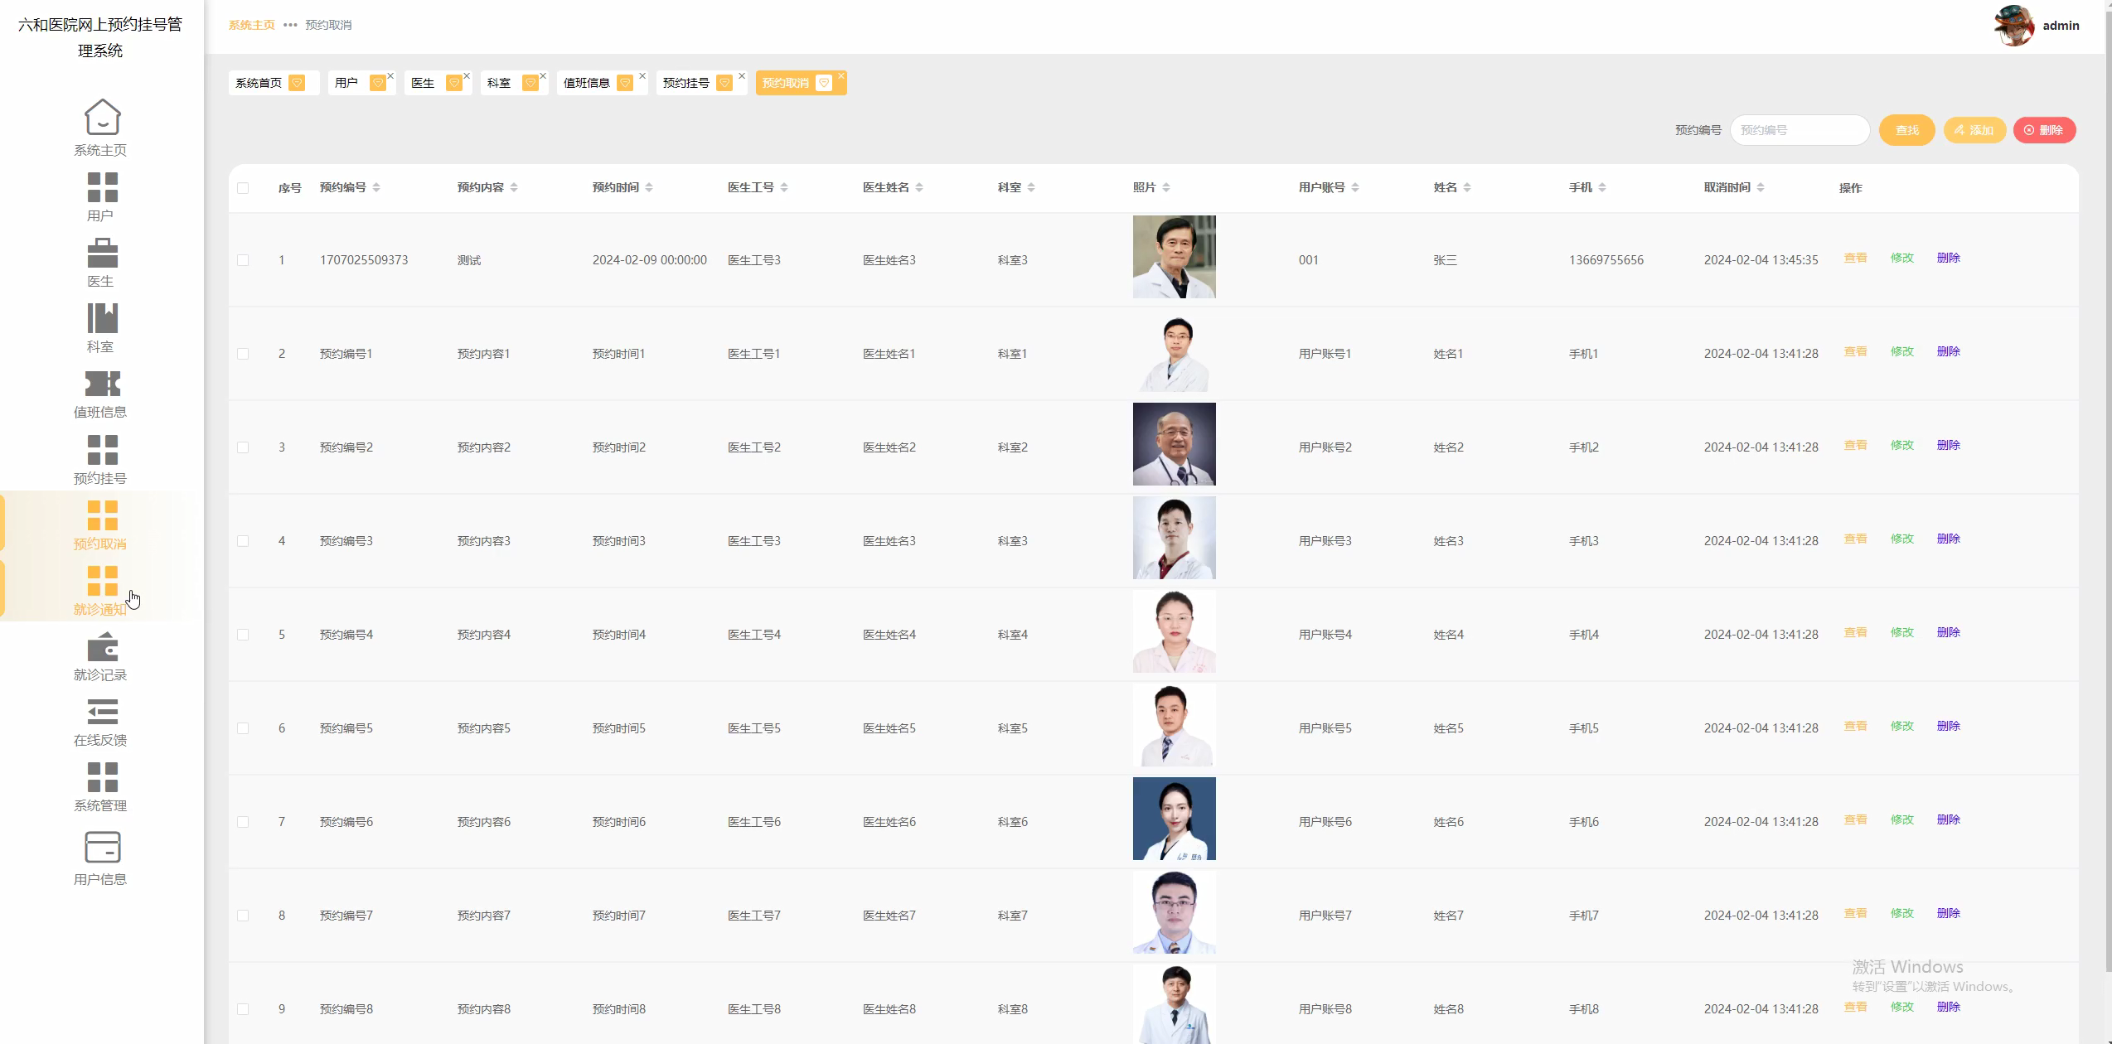
Task: Open the 系统管理 sidebar icon
Action: coord(102,776)
